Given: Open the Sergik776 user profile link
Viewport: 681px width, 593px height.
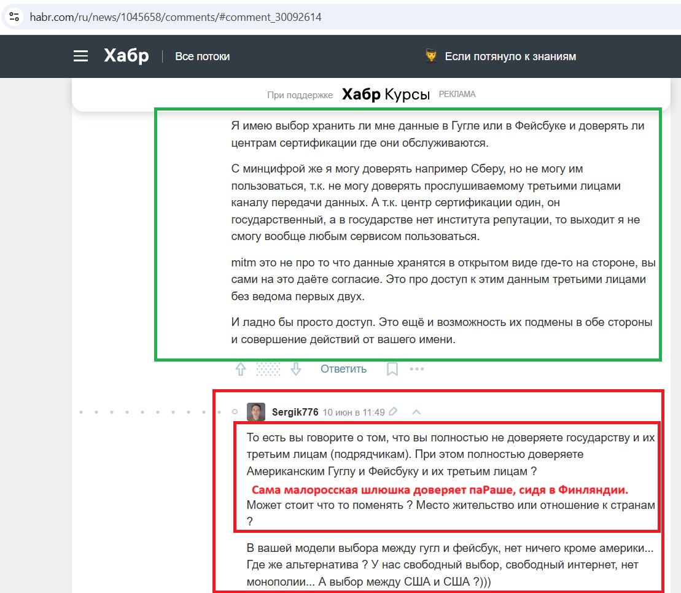Looking at the screenshot, I should click(x=295, y=412).
